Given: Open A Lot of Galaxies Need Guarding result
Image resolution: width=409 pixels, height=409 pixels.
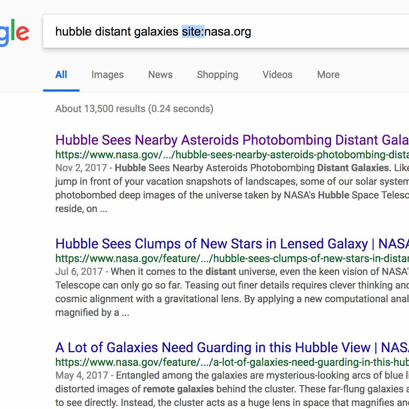Looking at the screenshot, I should point(232,347).
